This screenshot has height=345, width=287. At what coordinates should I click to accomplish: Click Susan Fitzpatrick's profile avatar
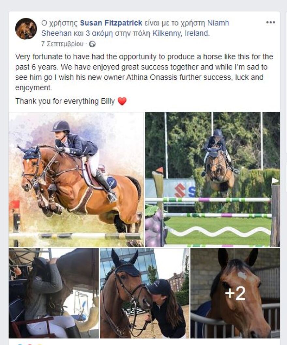(x=26, y=29)
